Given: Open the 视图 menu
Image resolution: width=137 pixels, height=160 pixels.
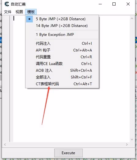Looking at the screenshot, I should pos(19,12).
